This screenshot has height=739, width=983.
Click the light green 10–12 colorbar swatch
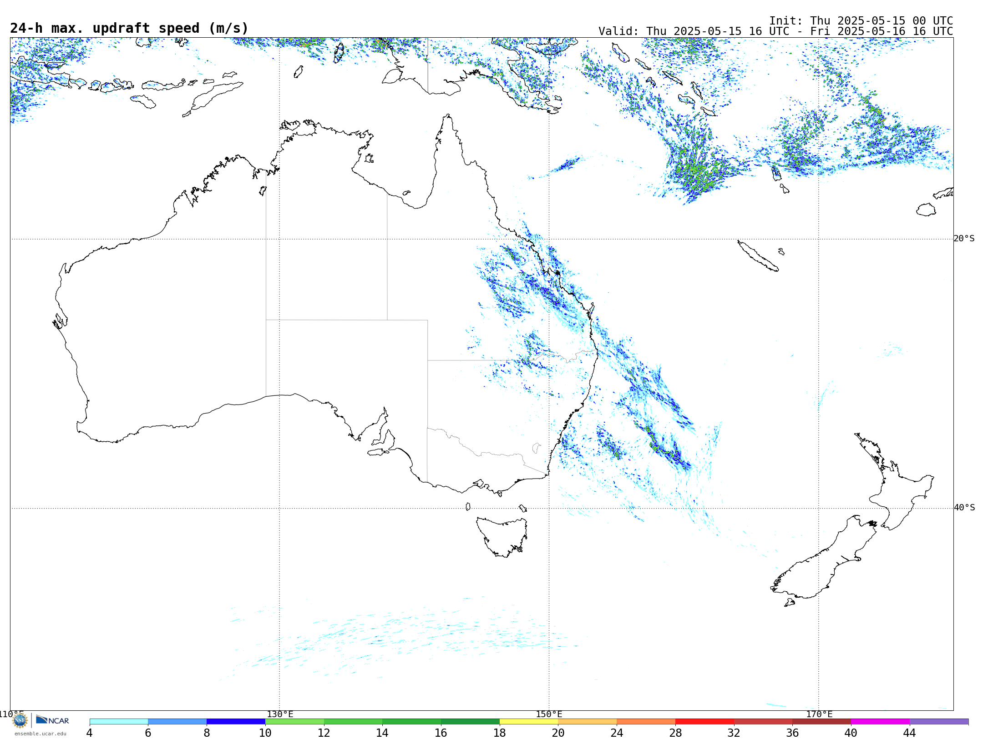click(294, 722)
